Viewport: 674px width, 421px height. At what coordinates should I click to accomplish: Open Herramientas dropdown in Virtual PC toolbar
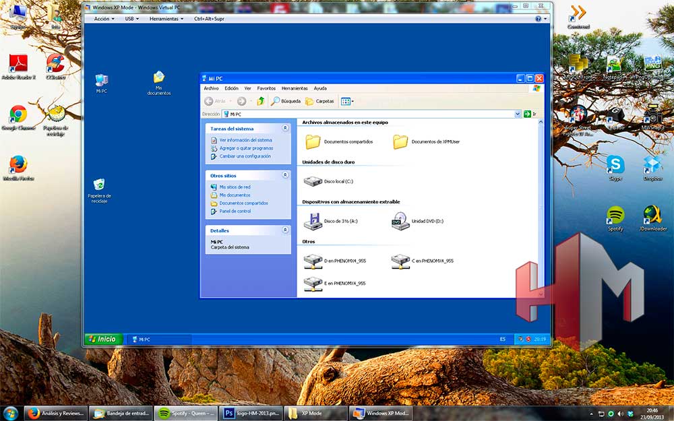coord(166,19)
